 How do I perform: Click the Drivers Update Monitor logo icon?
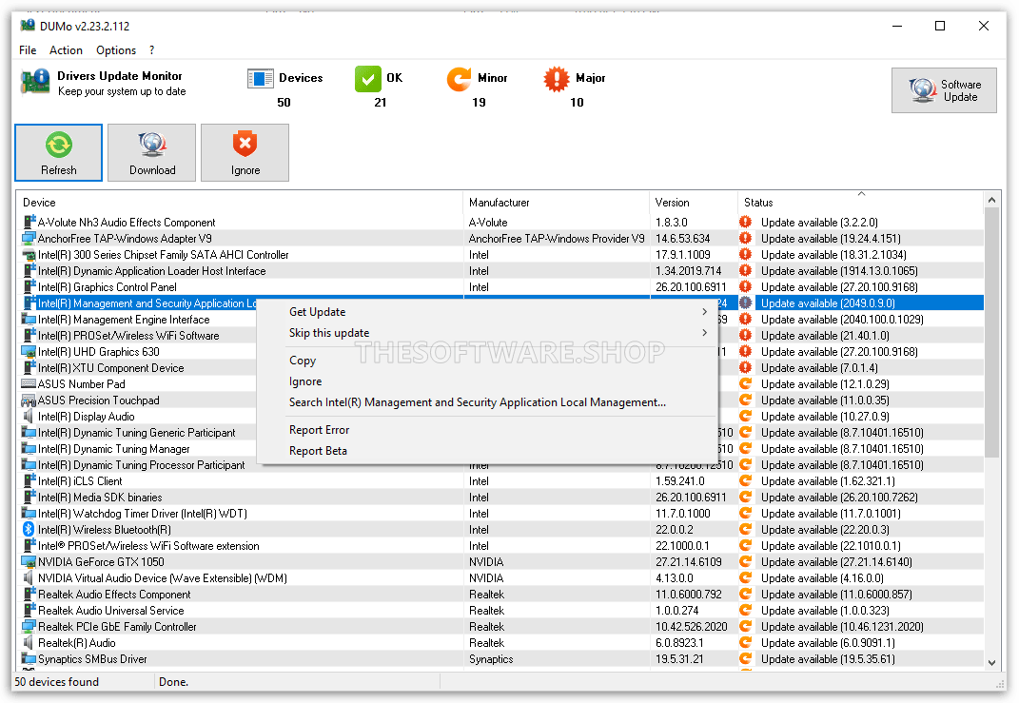(x=35, y=83)
